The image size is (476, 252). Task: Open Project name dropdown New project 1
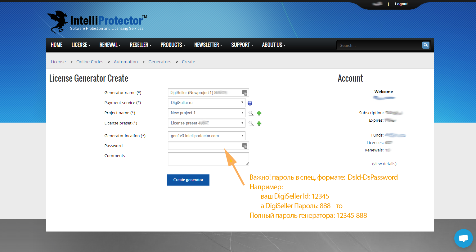pos(206,113)
